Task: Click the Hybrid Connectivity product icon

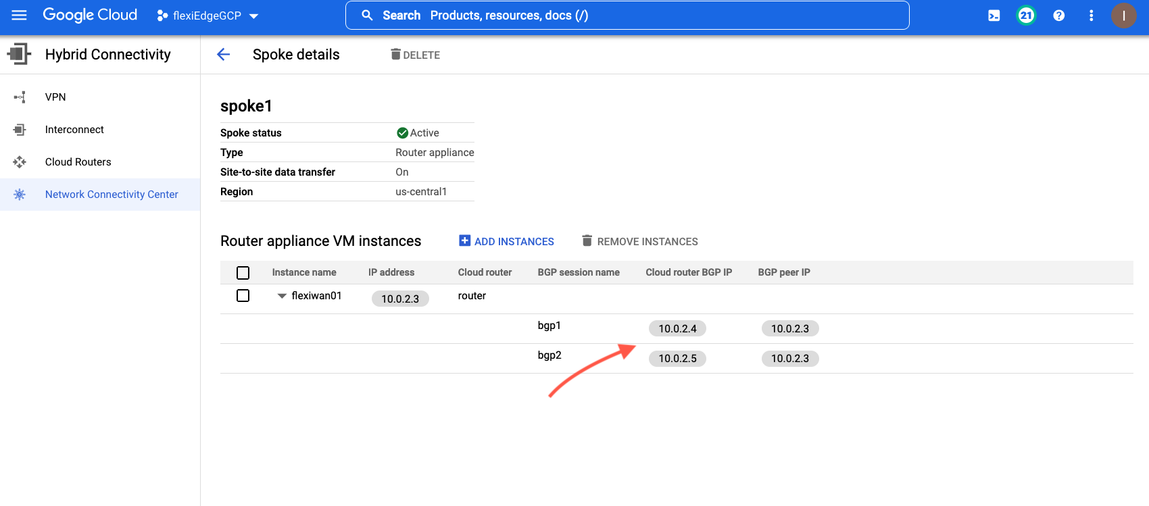Action: click(x=19, y=54)
